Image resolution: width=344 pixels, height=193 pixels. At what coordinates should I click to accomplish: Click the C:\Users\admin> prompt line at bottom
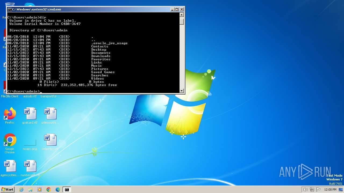pos(24,91)
